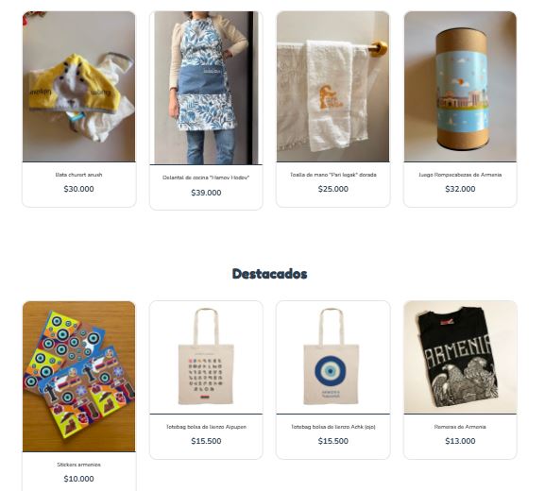Click the $39.000 apron price
This screenshot has width=545, height=491.
click(206, 193)
